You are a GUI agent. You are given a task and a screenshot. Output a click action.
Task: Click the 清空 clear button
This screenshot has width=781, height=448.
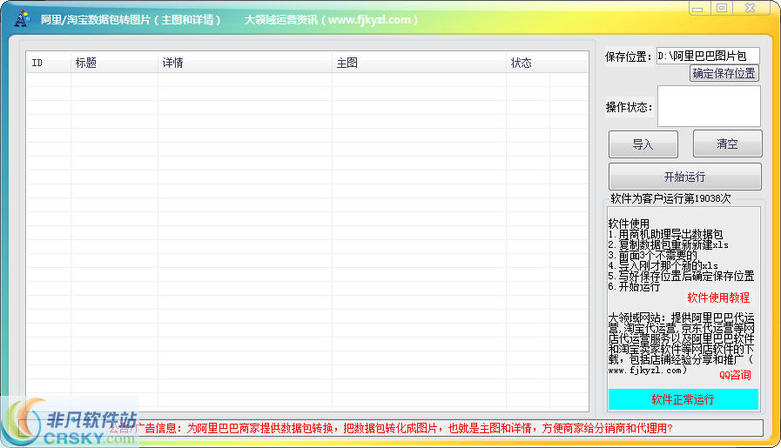click(727, 144)
